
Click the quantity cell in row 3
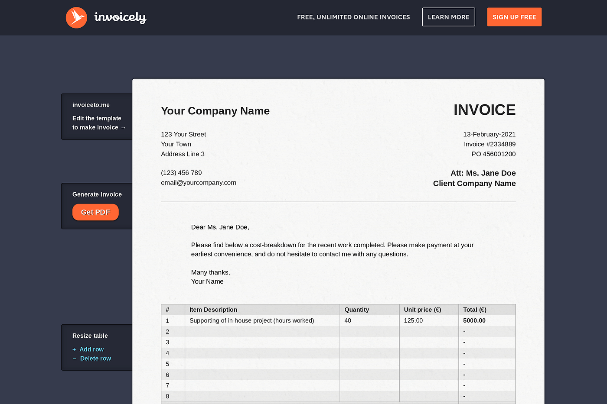369,343
